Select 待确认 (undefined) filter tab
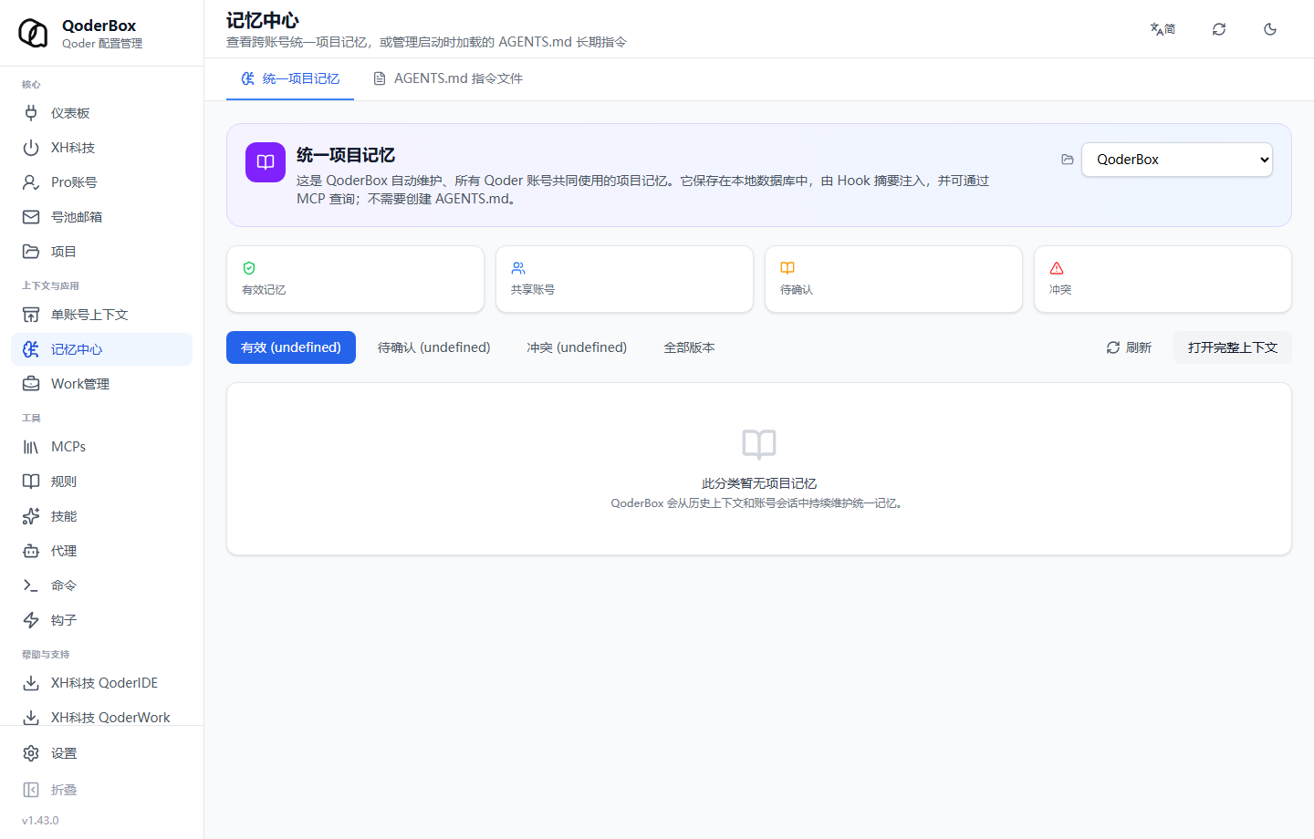 click(x=434, y=347)
